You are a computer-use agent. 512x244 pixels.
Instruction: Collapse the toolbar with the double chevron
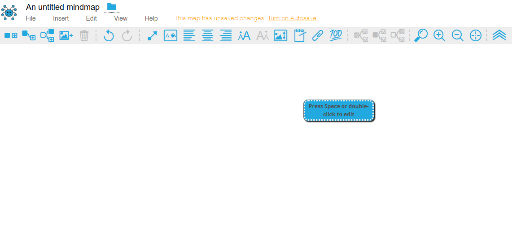[499, 35]
